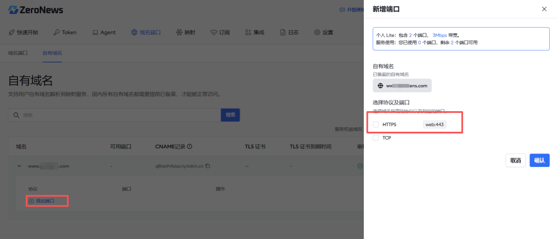
Task: Click the 选择协议及端口 label
Action: 391,103
